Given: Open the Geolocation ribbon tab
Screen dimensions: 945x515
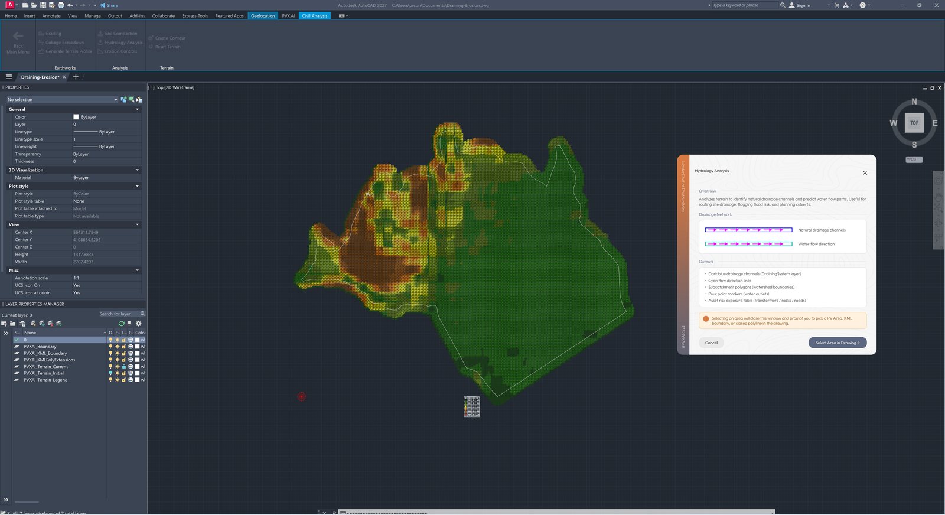Looking at the screenshot, I should [263, 16].
